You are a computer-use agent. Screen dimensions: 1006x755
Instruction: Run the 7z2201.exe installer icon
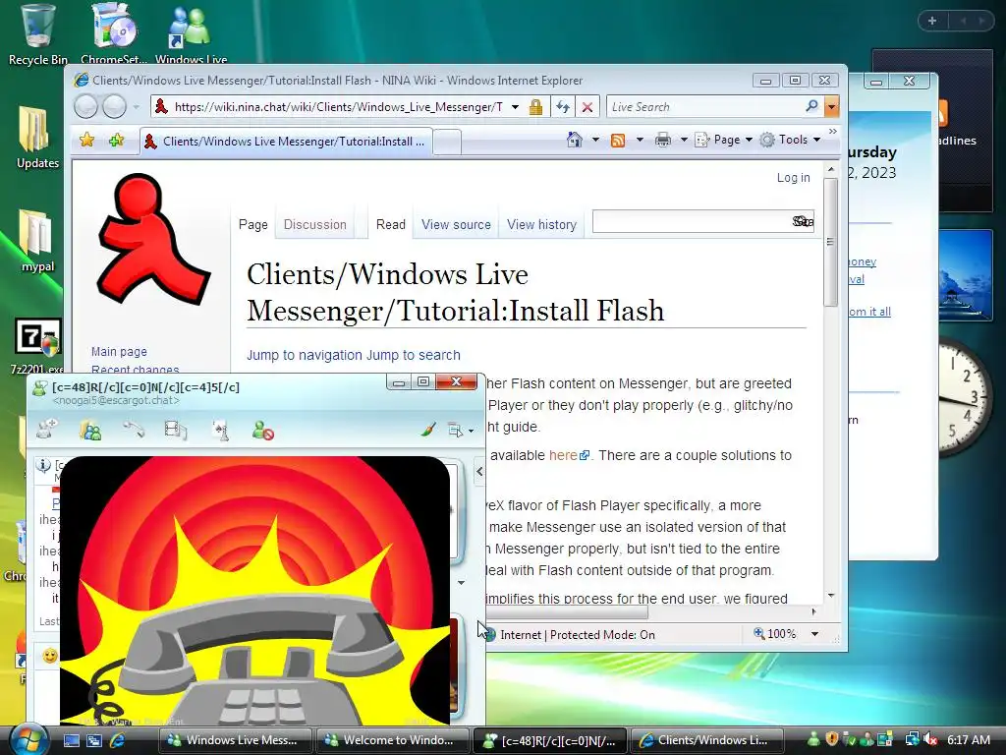[37, 345]
